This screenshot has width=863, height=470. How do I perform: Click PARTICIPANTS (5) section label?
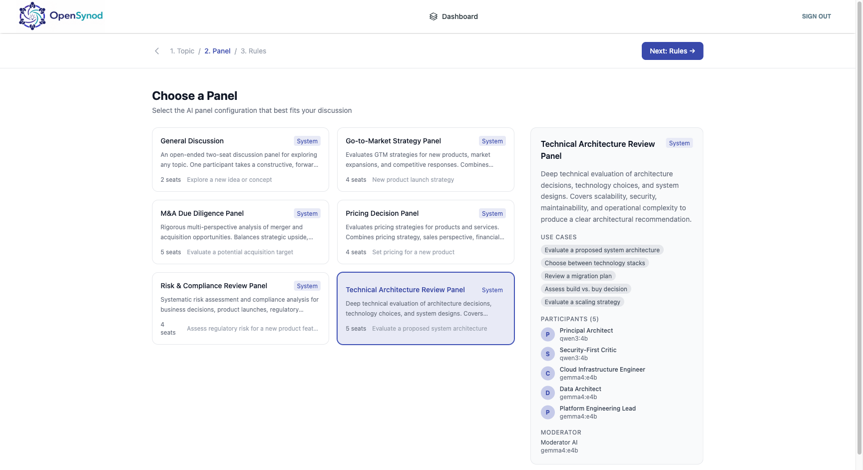pos(569,319)
